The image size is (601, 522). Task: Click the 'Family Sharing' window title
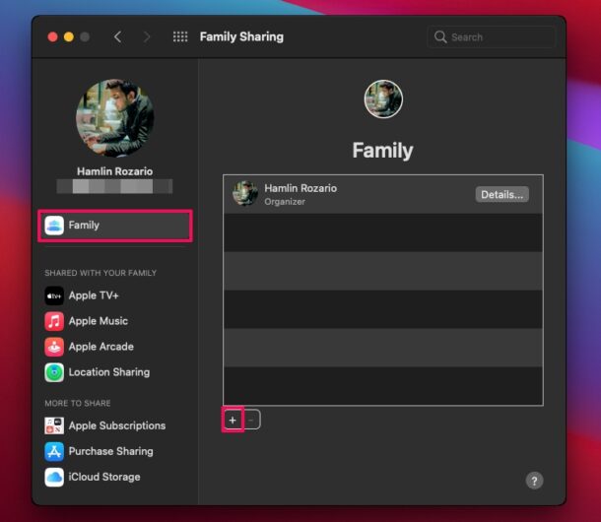tap(241, 36)
